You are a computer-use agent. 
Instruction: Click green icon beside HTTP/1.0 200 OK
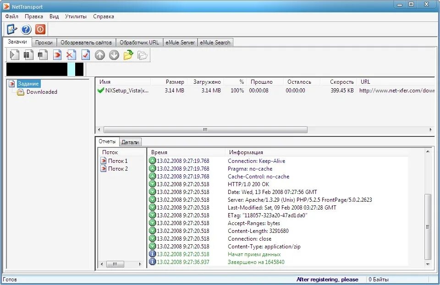click(x=152, y=184)
